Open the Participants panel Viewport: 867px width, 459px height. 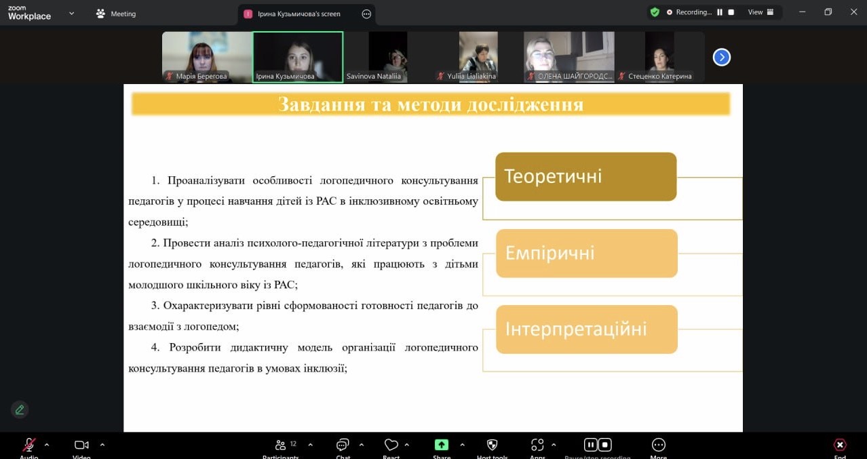[x=281, y=445]
